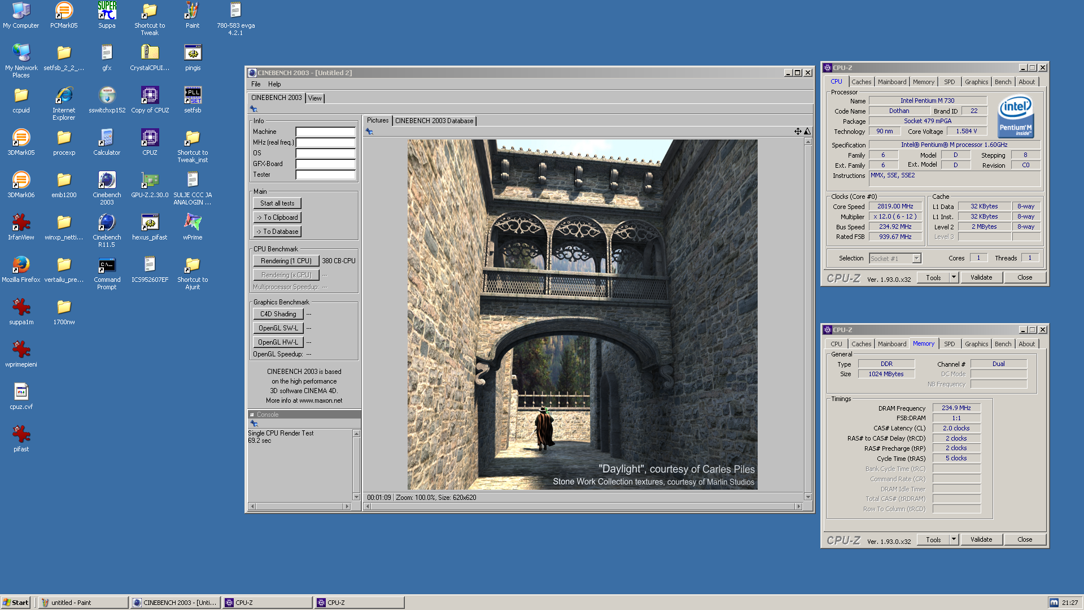Open sswitchxp152 desktop icon

coord(107,100)
